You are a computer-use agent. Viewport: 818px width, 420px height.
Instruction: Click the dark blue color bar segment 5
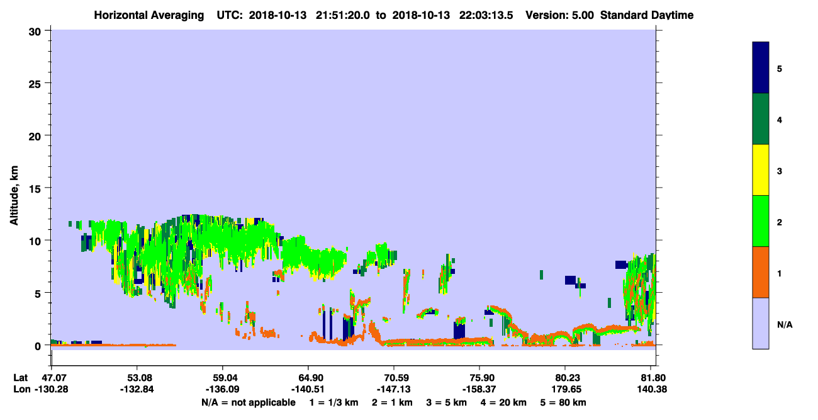click(x=761, y=68)
